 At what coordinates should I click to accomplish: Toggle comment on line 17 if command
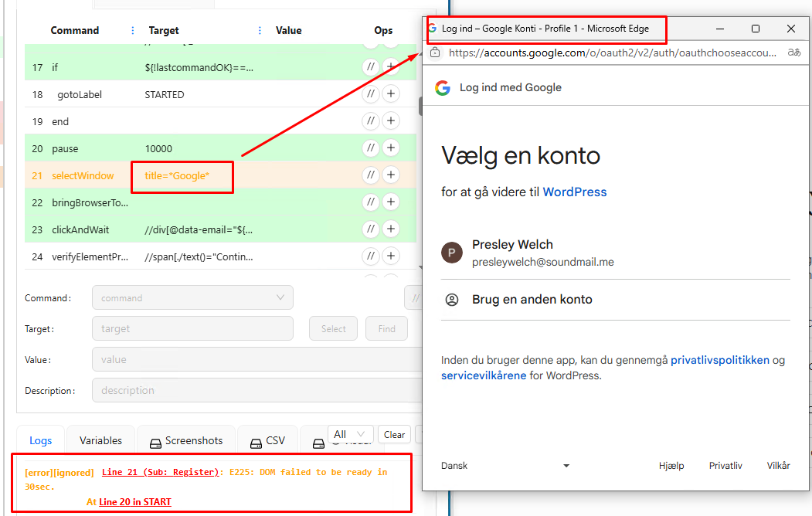point(371,67)
